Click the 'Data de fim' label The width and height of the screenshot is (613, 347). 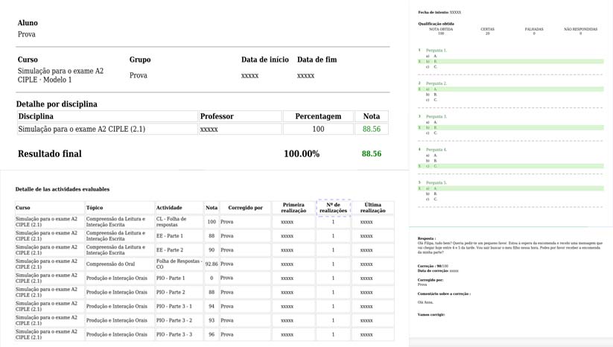click(317, 60)
